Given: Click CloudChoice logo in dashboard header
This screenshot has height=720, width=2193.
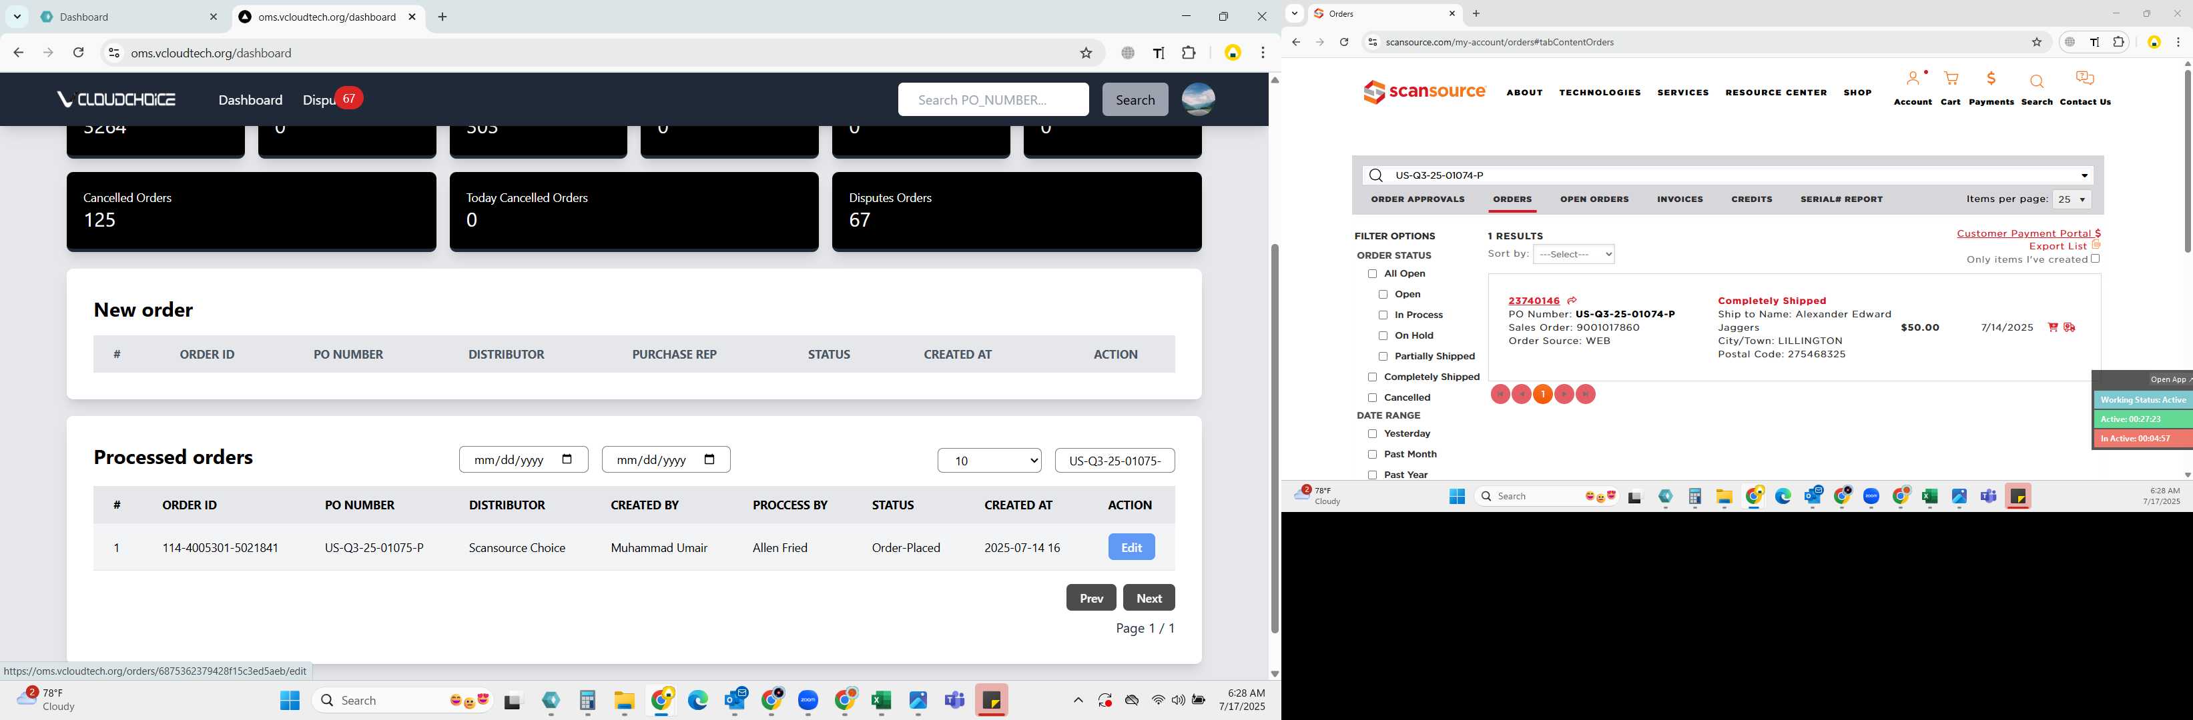Looking at the screenshot, I should coord(115,99).
